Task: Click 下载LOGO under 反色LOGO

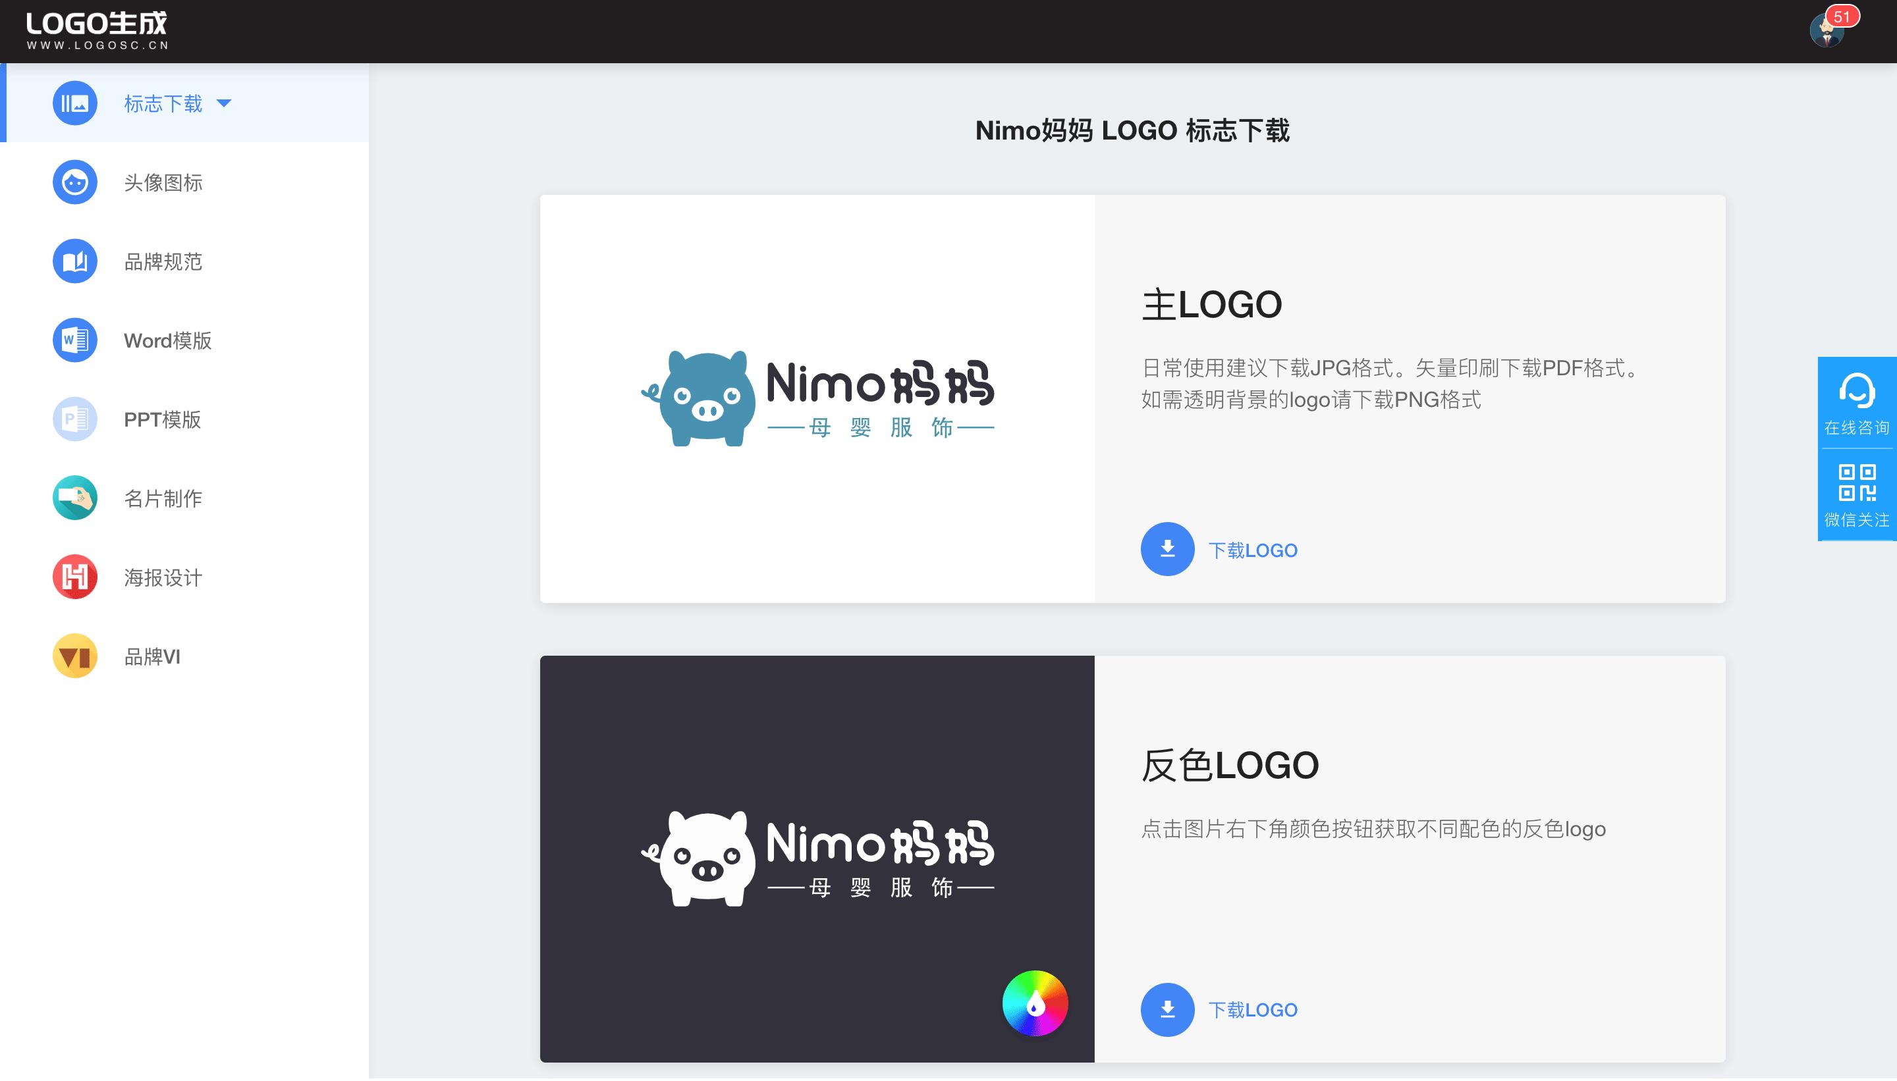Action: (1253, 1010)
